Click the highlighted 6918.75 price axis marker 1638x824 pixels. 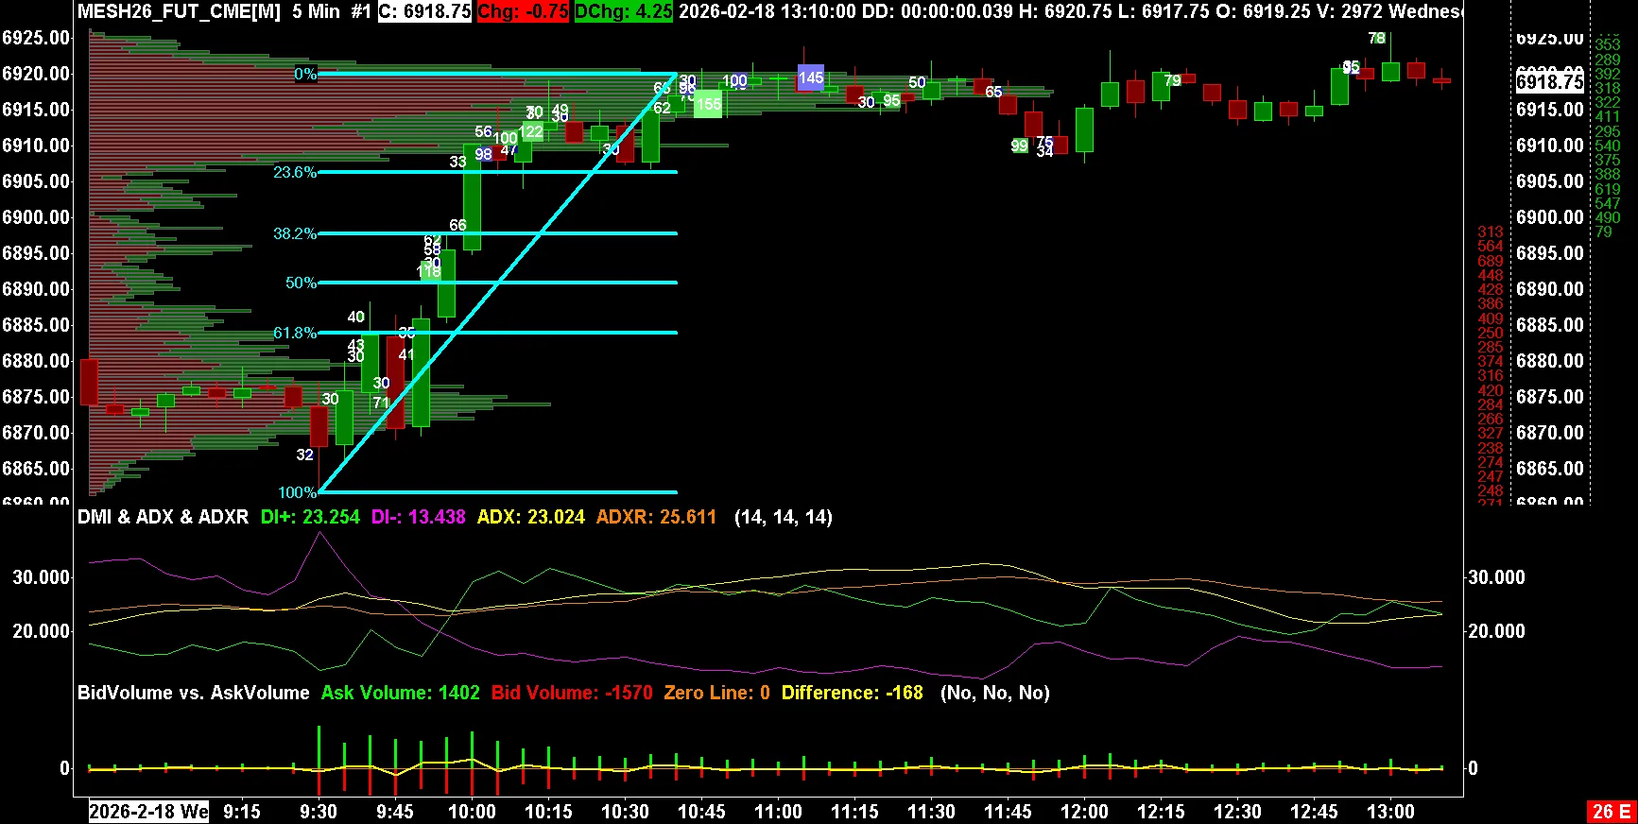1549,82
